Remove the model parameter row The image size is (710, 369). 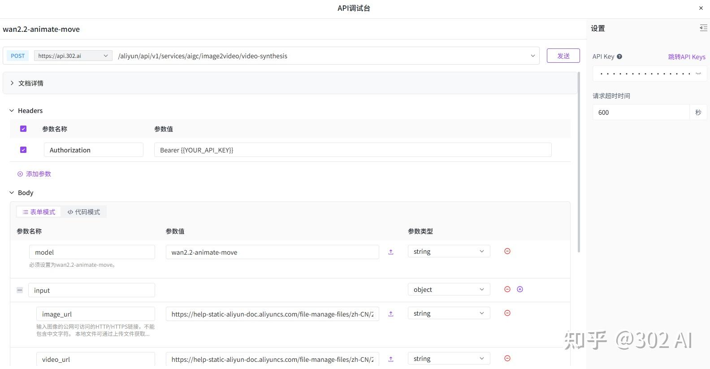[x=507, y=252]
